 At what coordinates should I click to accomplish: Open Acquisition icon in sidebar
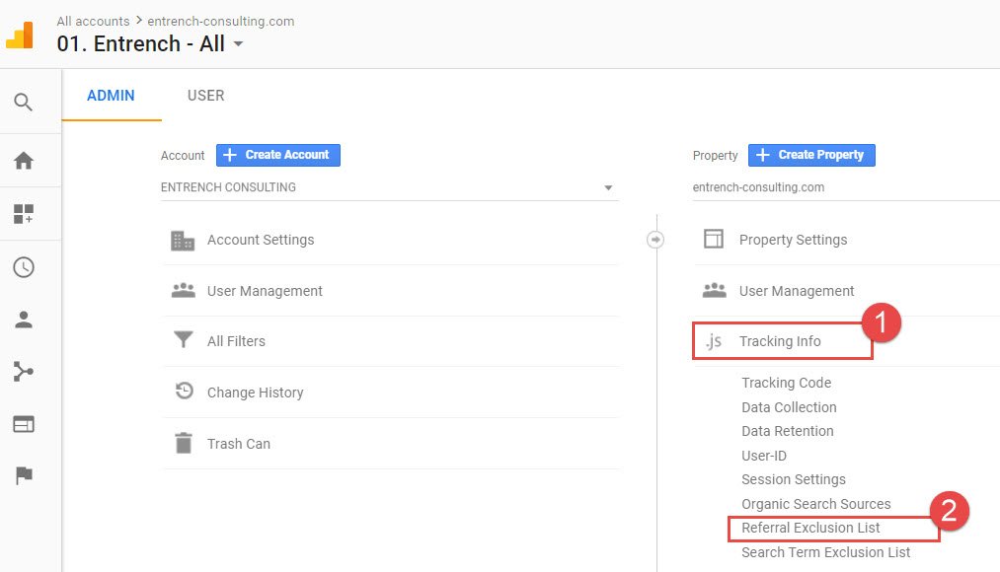point(23,372)
